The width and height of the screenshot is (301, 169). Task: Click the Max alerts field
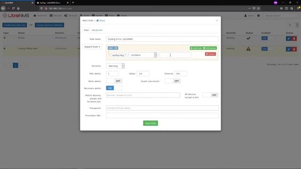click(112, 74)
